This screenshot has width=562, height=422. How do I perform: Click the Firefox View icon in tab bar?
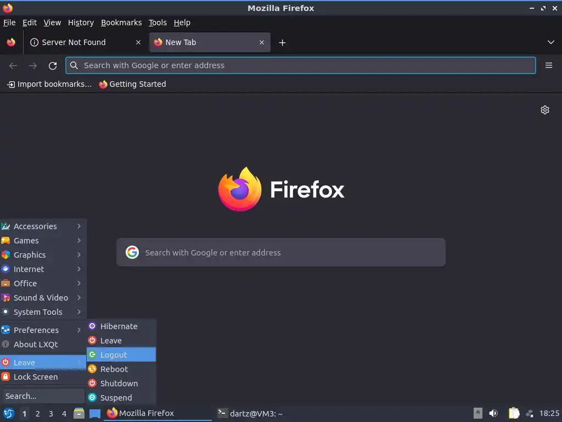point(11,42)
